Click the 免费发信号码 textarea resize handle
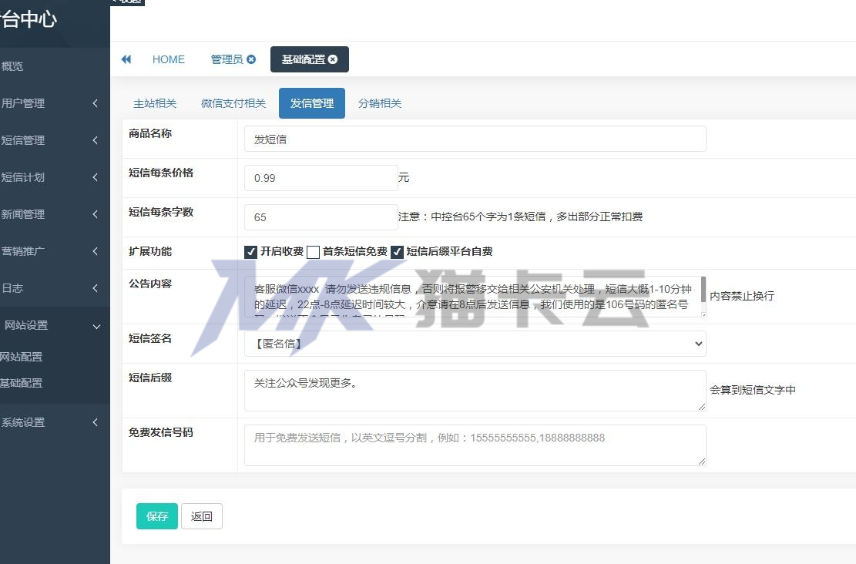Image resolution: width=856 pixels, height=564 pixels. pyautogui.click(x=701, y=462)
